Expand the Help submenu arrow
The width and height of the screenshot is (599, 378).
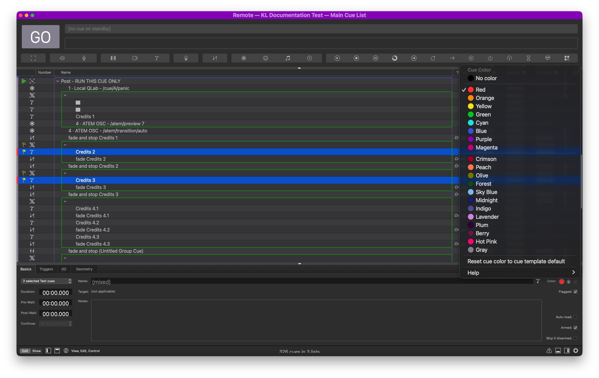click(x=573, y=272)
